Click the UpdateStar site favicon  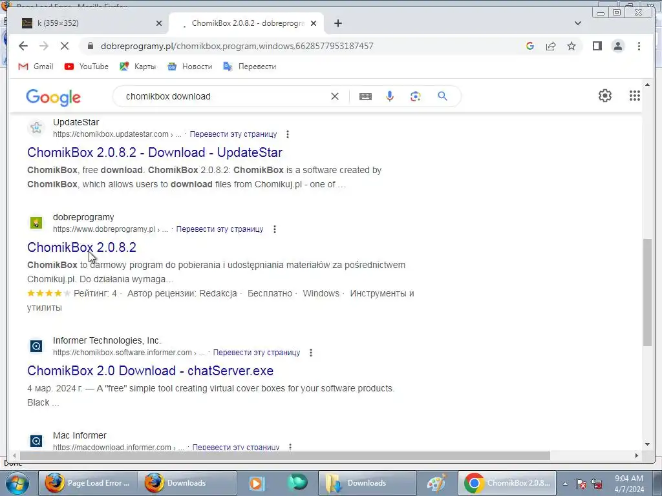(36, 127)
